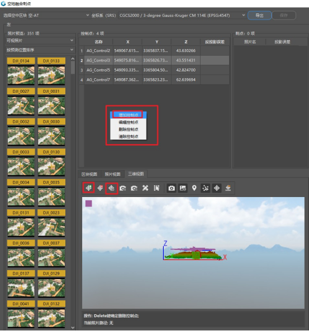Click the second camera search icon
This screenshot has width=309, height=331.
pyautogui.click(x=134, y=188)
